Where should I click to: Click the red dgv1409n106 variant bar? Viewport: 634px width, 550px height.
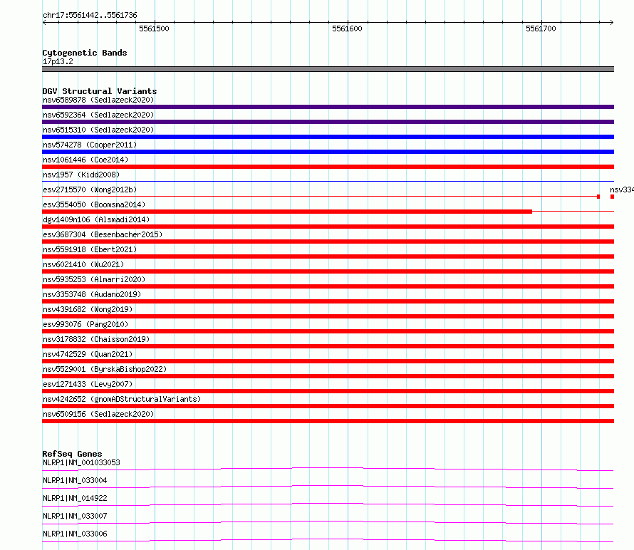pyautogui.click(x=328, y=227)
